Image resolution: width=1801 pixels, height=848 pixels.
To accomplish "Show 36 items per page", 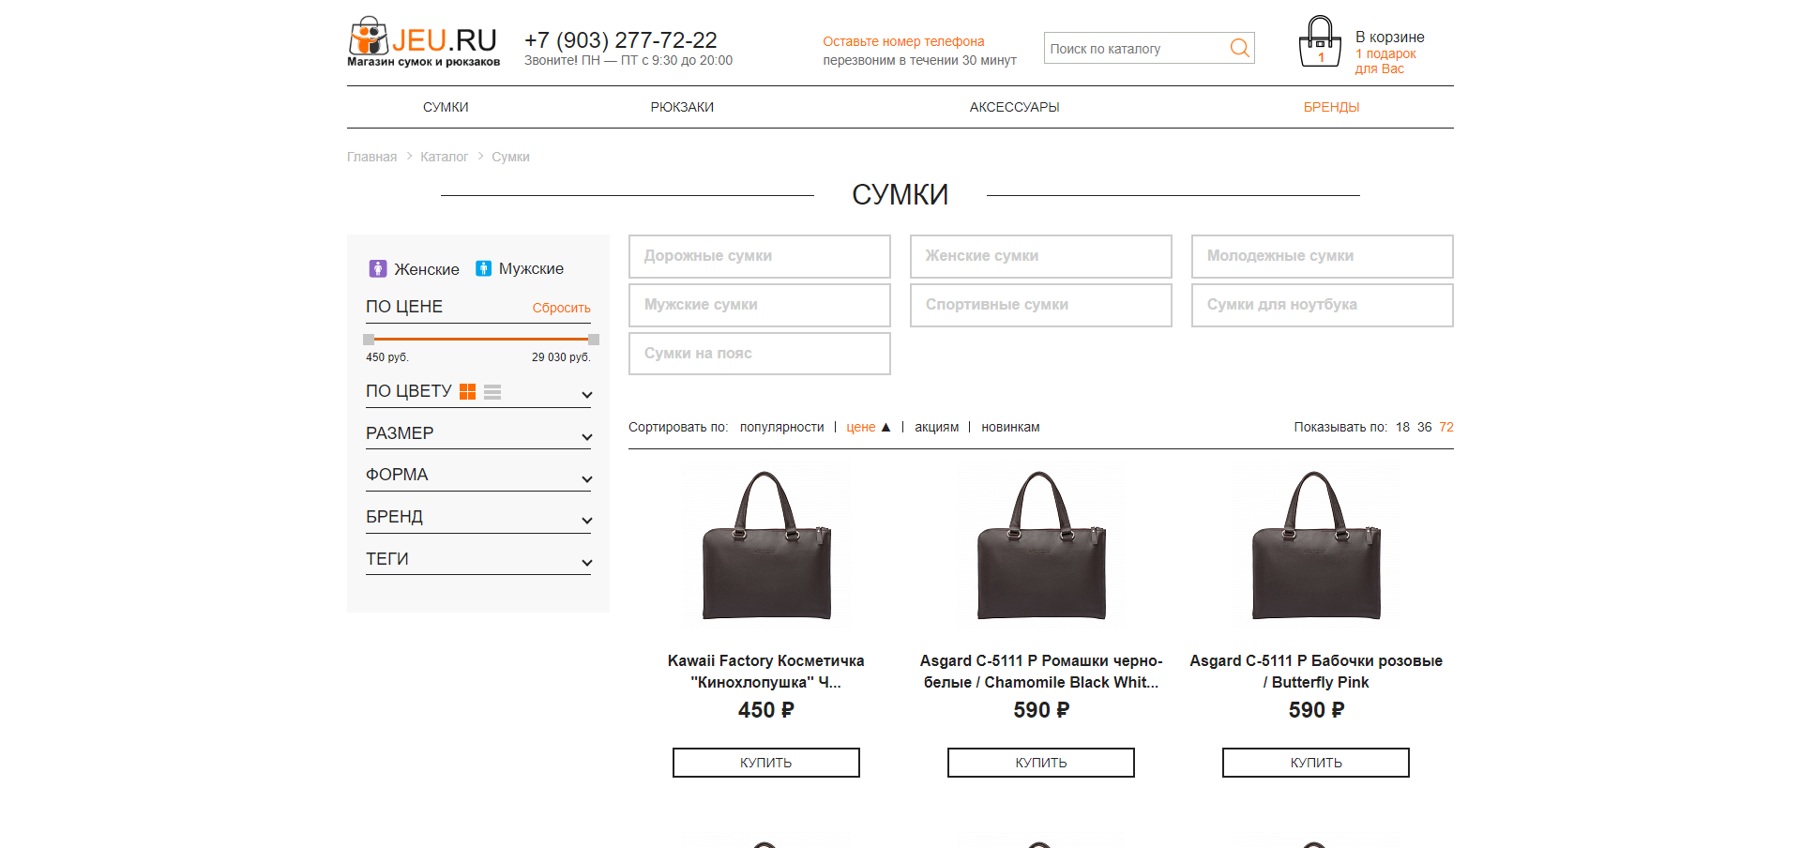I will 1424,428.
